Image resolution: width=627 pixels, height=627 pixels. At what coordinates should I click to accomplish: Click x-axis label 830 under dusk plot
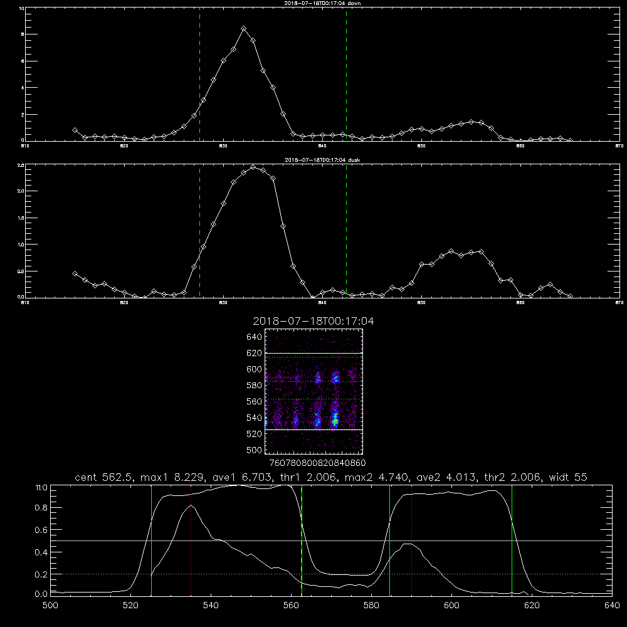coord(223,303)
